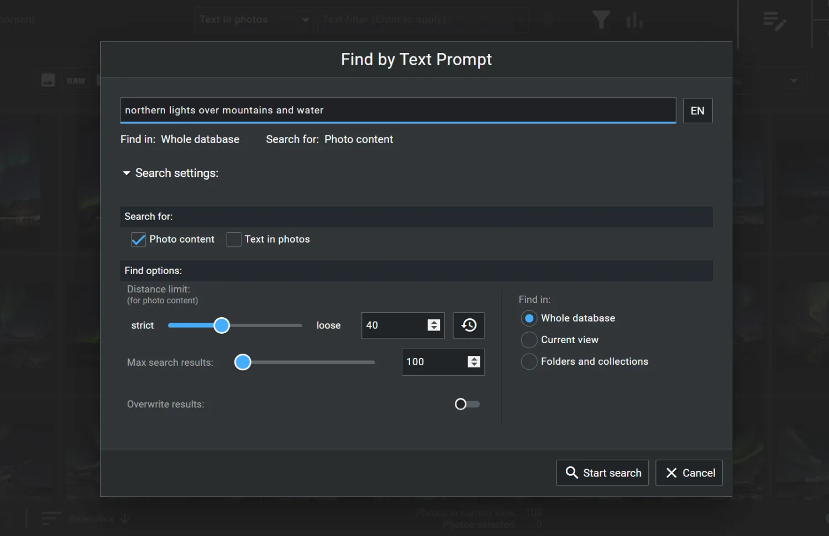
Task: Open the dropdown arrow under the edit list icon
Action: [x=794, y=81]
